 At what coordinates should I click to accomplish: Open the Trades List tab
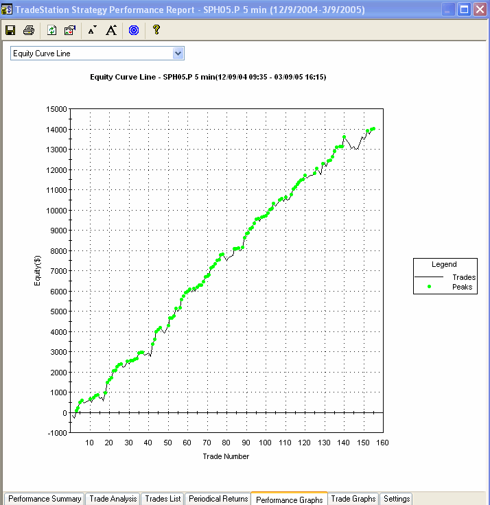163,499
